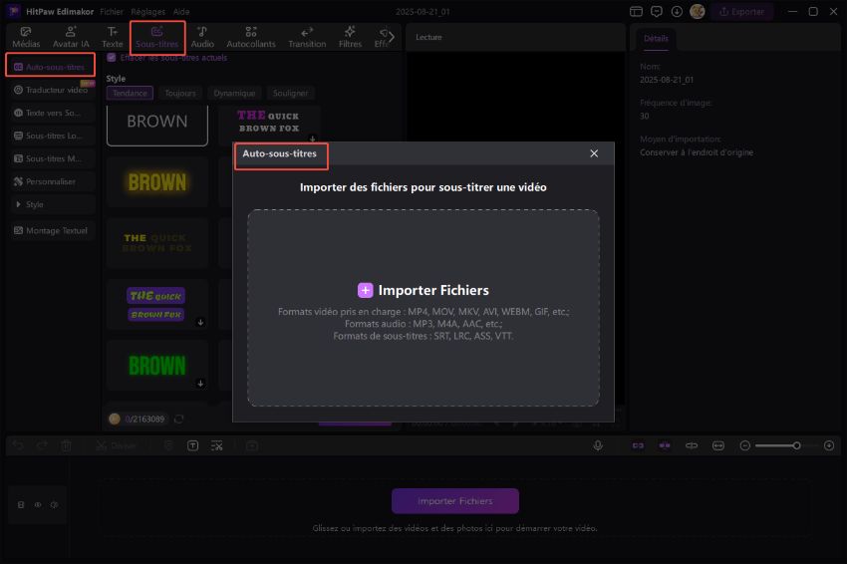The image size is (847, 564).
Task: Switch to the Lecture tab
Action: [428, 37]
